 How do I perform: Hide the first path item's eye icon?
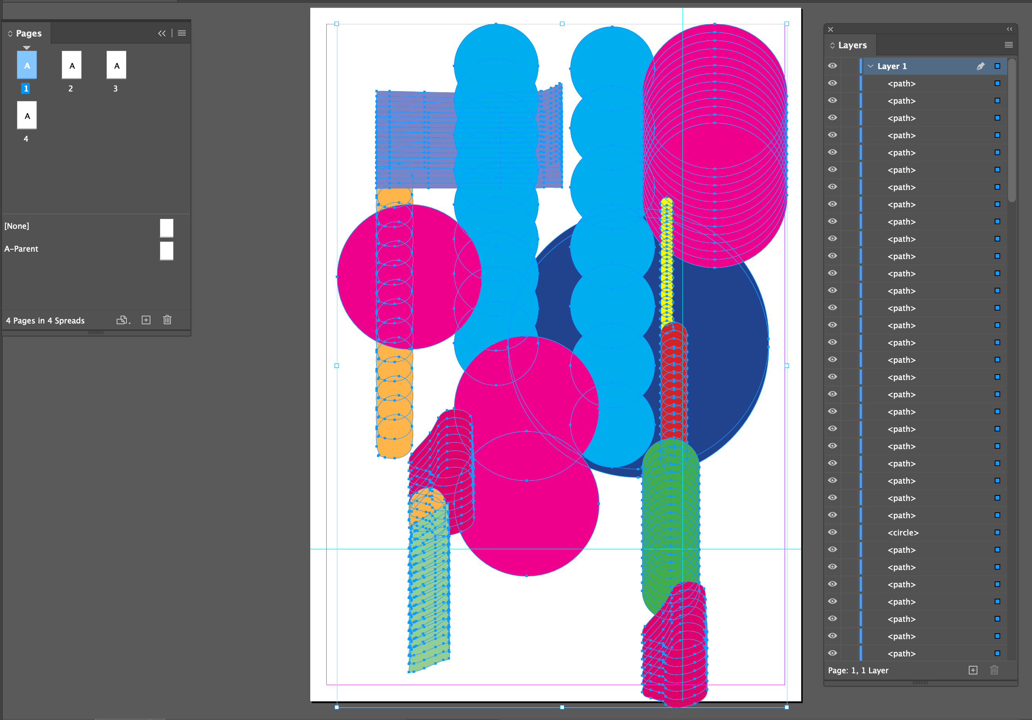pos(833,83)
